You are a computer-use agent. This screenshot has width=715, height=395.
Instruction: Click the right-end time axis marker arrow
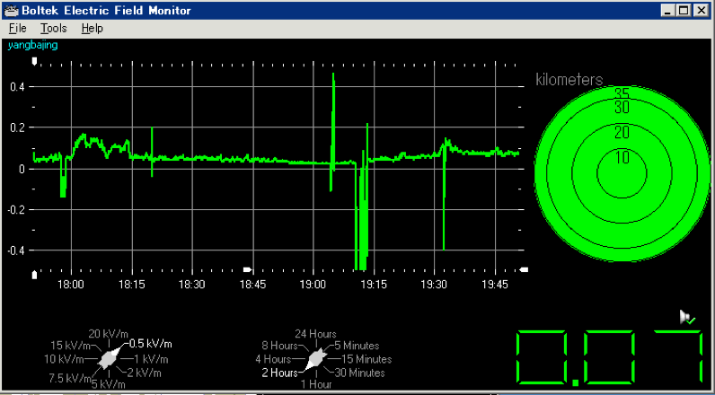click(x=524, y=269)
